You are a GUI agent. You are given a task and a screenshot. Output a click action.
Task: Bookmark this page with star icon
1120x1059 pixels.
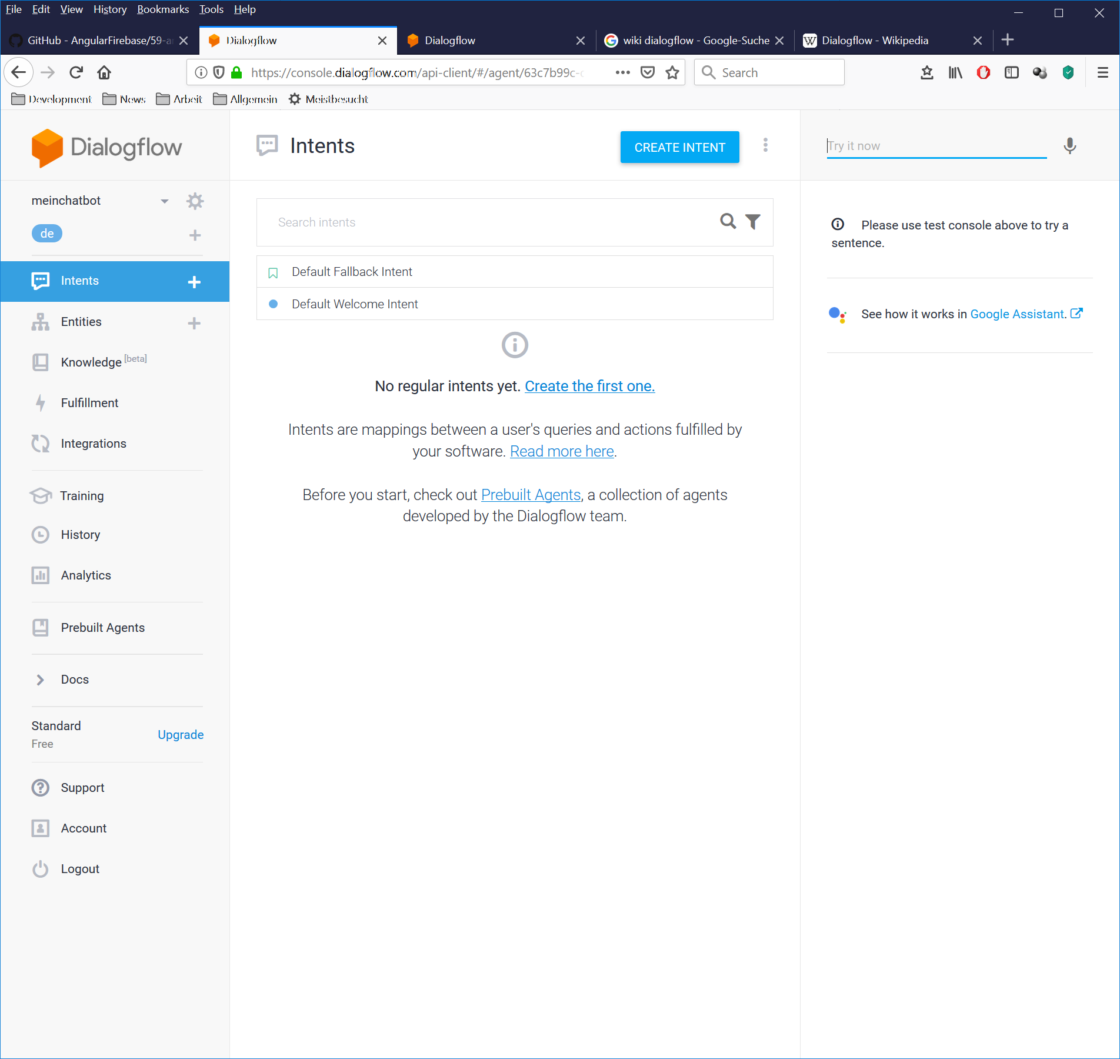[672, 72]
